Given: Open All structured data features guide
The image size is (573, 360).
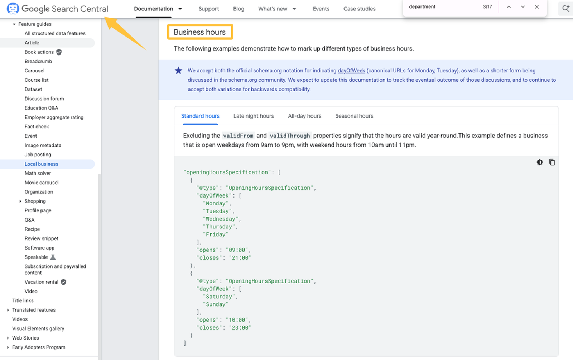Looking at the screenshot, I should 55,33.
